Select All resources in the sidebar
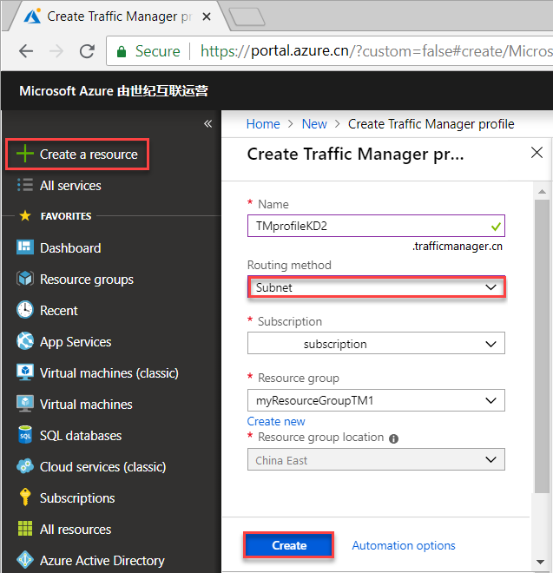 [76, 529]
